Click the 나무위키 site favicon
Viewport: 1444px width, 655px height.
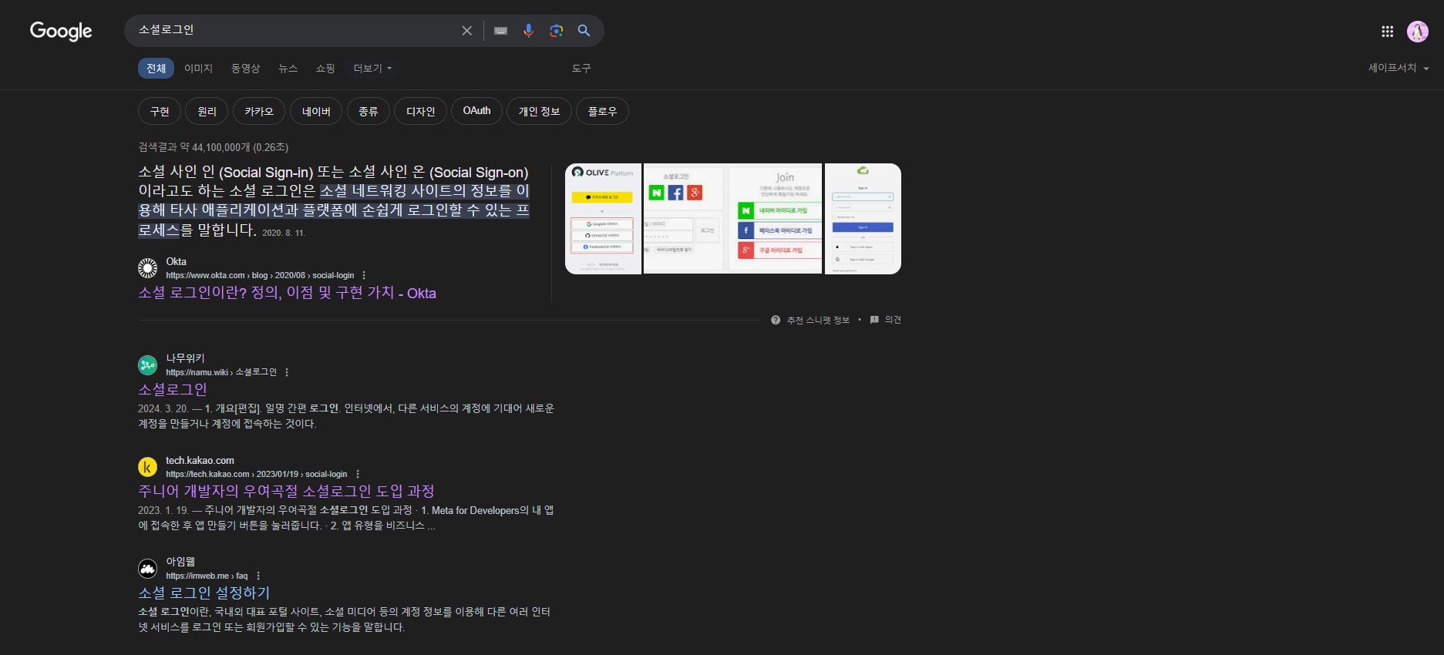click(147, 364)
